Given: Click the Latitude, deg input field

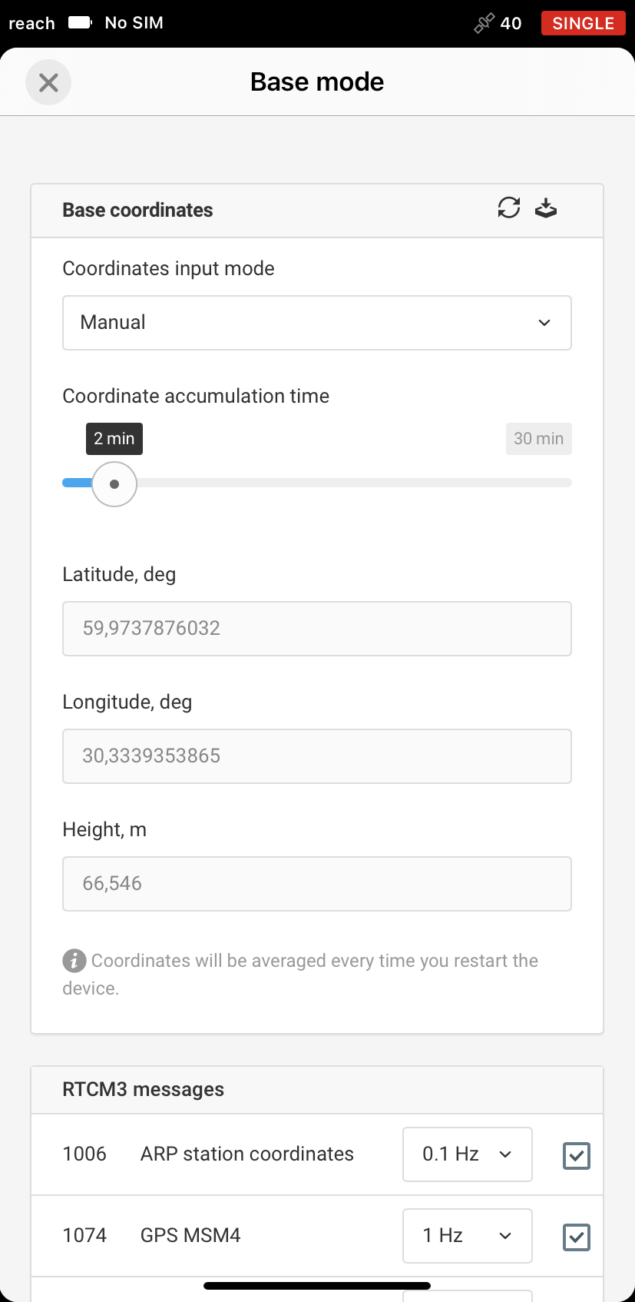Looking at the screenshot, I should click(317, 629).
